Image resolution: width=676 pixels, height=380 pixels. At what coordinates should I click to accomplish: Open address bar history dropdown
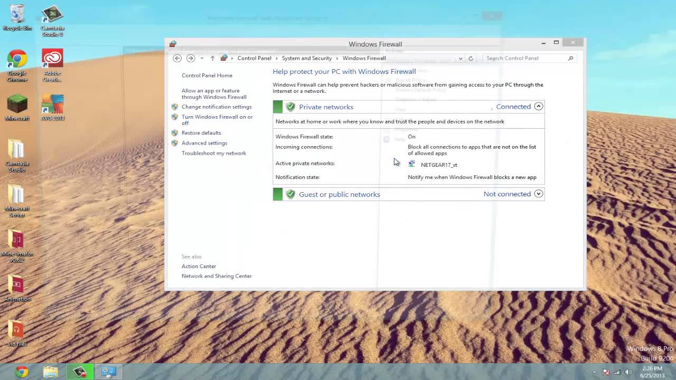pyautogui.click(x=461, y=58)
